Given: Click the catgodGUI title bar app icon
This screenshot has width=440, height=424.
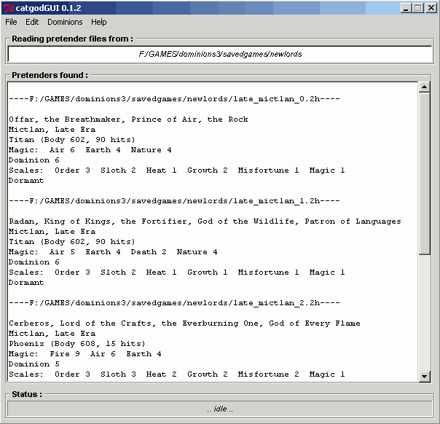Looking at the screenshot, I should pyautogui.click(x=9, y=7).
